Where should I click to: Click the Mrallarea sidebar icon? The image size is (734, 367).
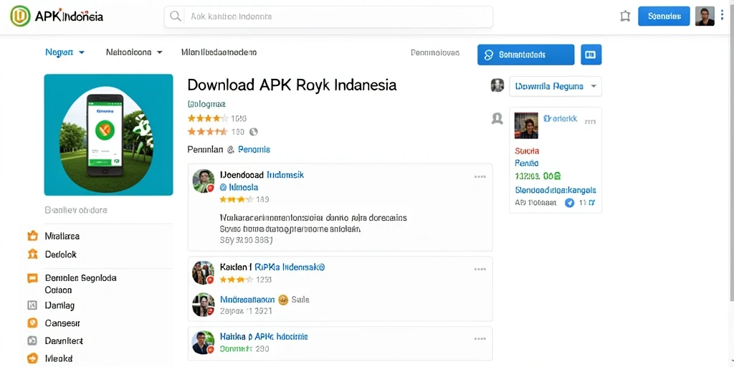click(x=32, y=236)
